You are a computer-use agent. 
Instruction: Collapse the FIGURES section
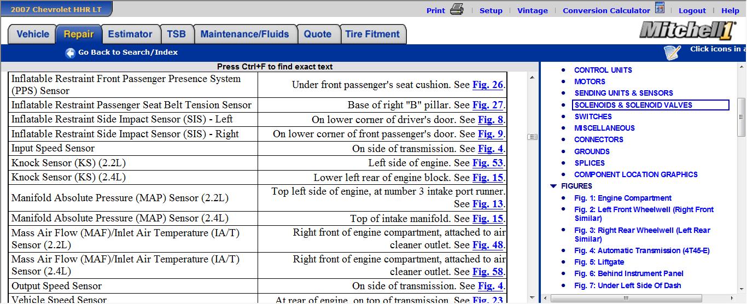click(x=553, y=186)
